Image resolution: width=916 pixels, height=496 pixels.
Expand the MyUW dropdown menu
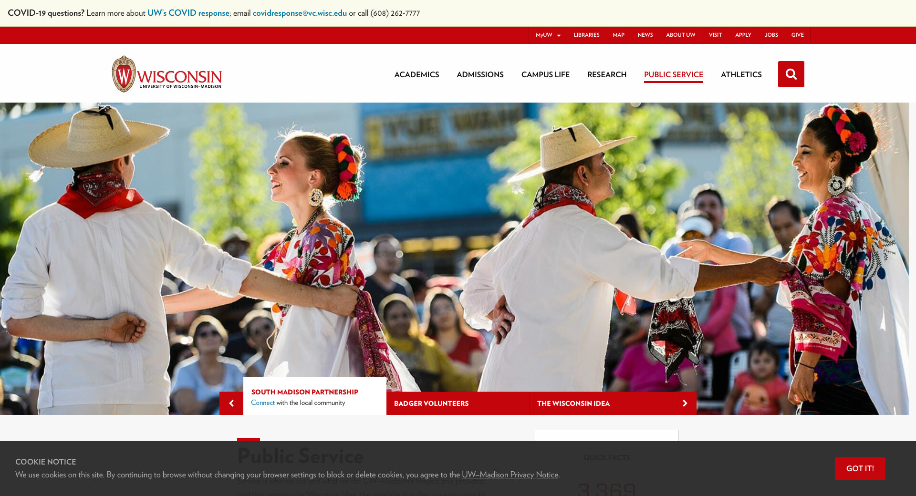(x=548, y=35)
